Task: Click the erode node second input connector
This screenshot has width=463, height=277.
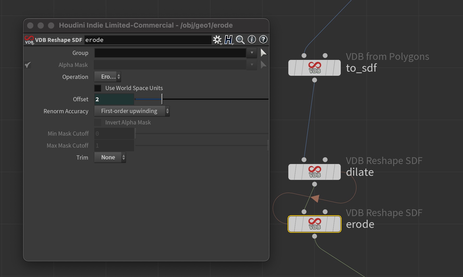Action: click(325, 212)
